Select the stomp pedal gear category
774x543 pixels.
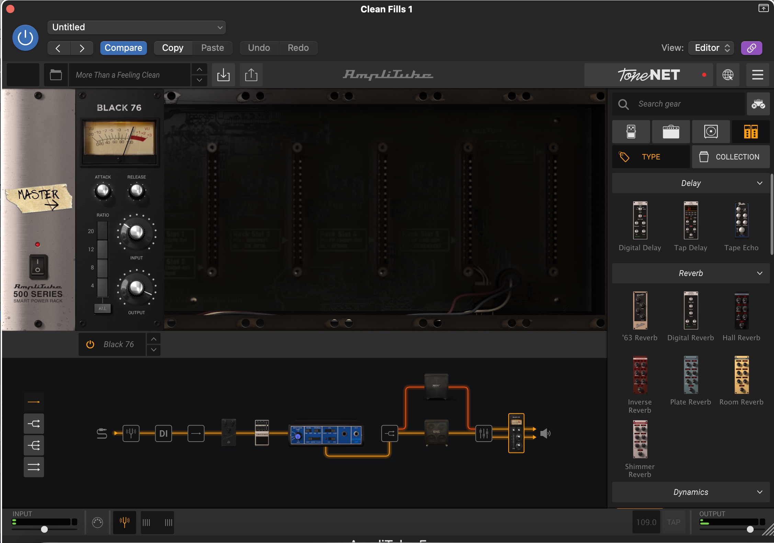[x=631, y=132]
